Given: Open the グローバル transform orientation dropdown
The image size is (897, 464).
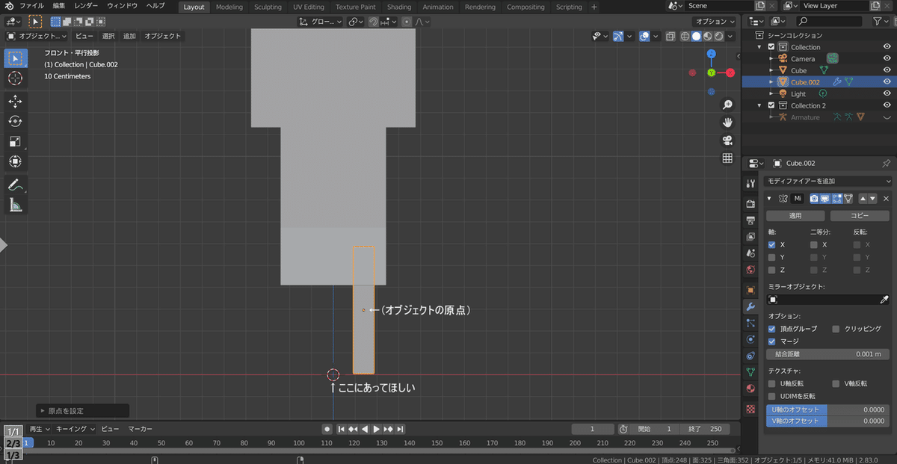Looking at the screenshot, I should click(x=323, y=22).
